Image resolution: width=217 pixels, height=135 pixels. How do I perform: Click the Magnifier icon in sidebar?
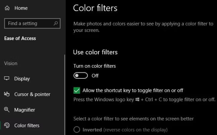7,110
